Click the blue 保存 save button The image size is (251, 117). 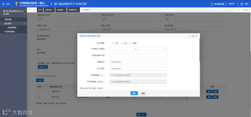tap(134, 93)
